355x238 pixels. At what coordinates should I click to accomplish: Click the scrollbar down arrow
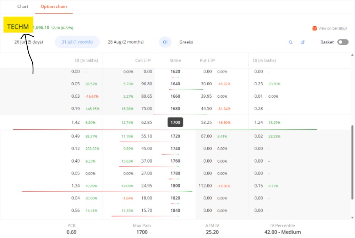(352, 217)
